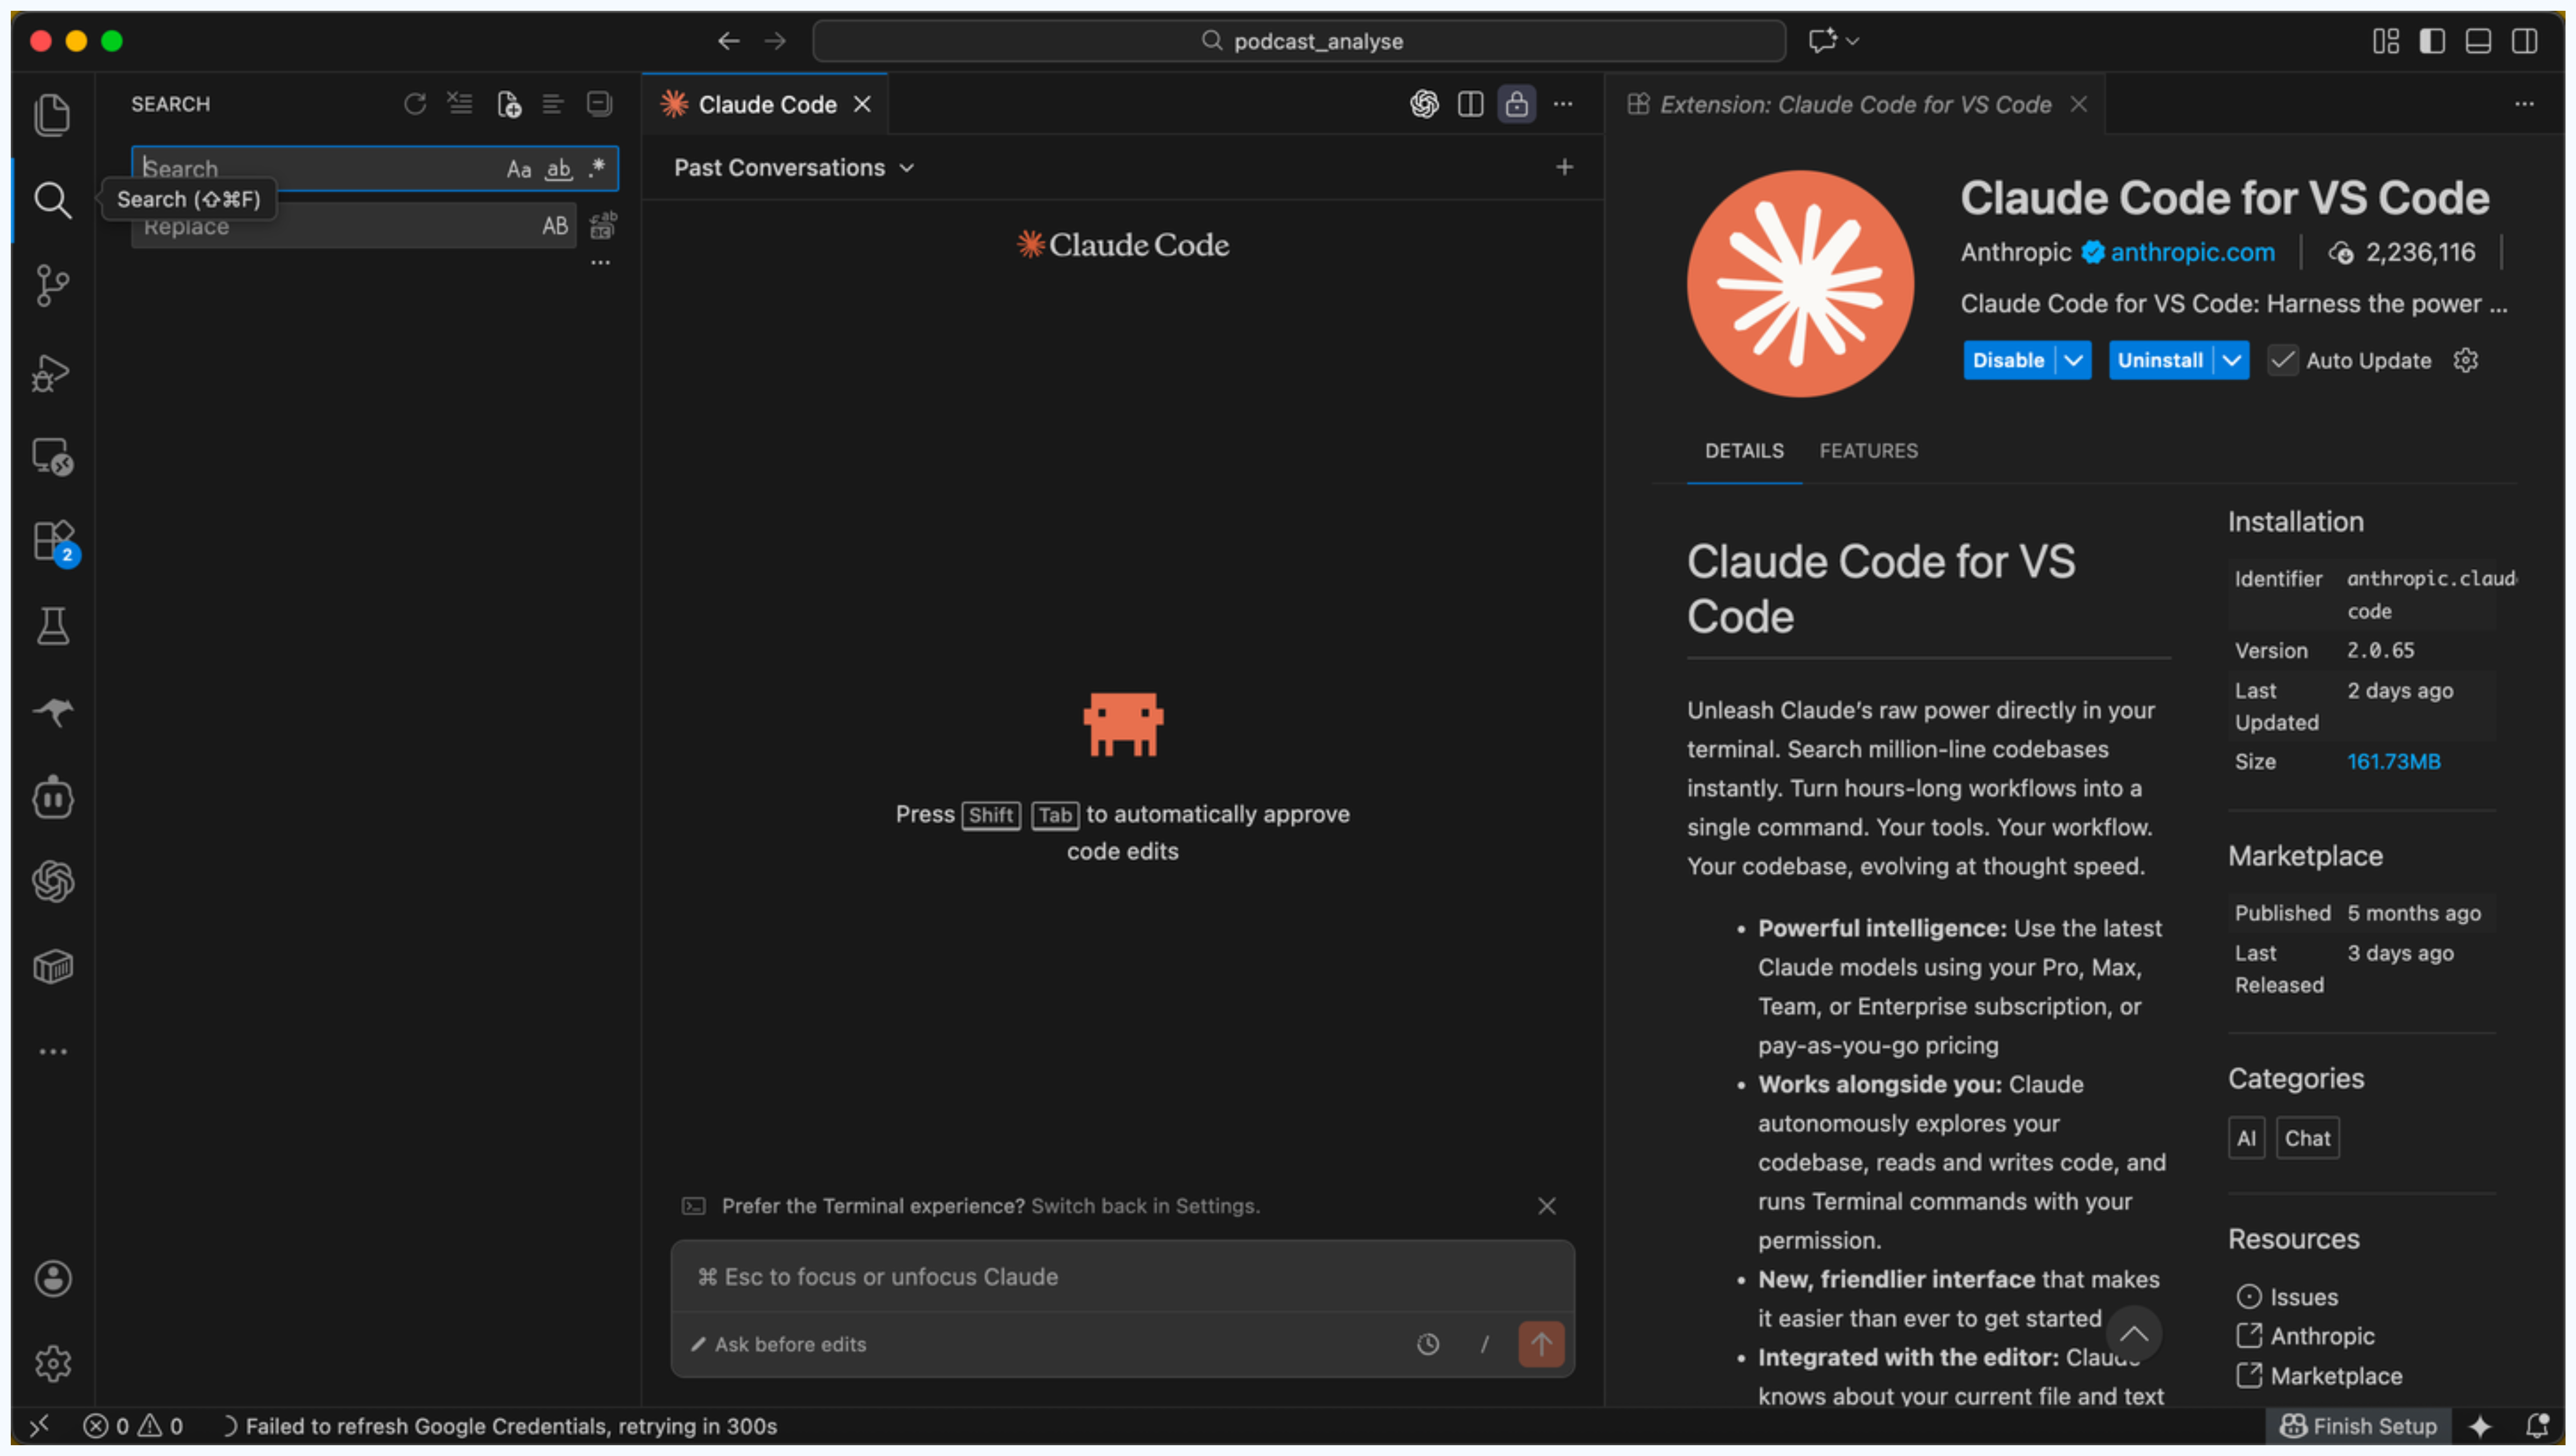Clear search results
Screen dimensions: 2576x1456
coord(460,104)
